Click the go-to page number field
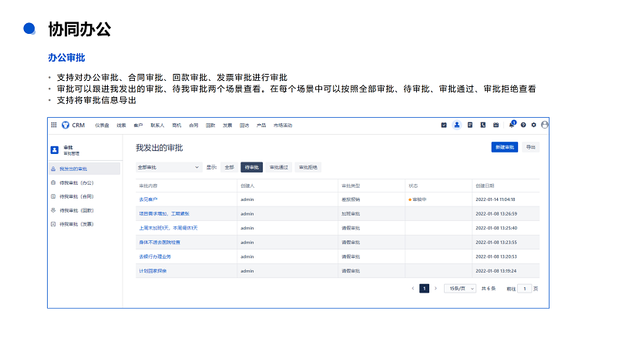 click(x=524, y=289)
